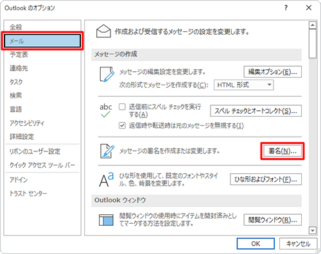Image resolution: width=321 pixels, height=254 pixels.
Task: Click メッセージの編集設定を変更します text
Action: (x=162, y=72)
